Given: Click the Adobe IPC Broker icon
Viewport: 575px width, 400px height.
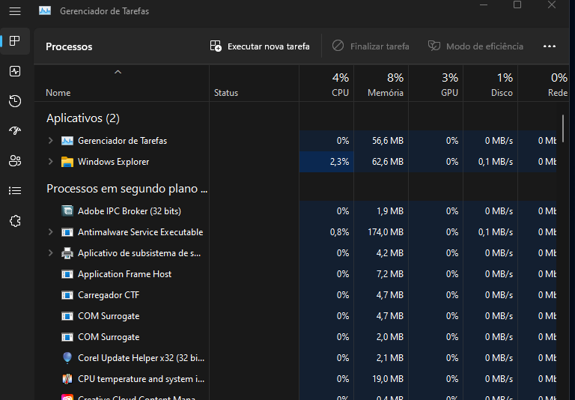Looking at the screenshot, I should point(67,211).
